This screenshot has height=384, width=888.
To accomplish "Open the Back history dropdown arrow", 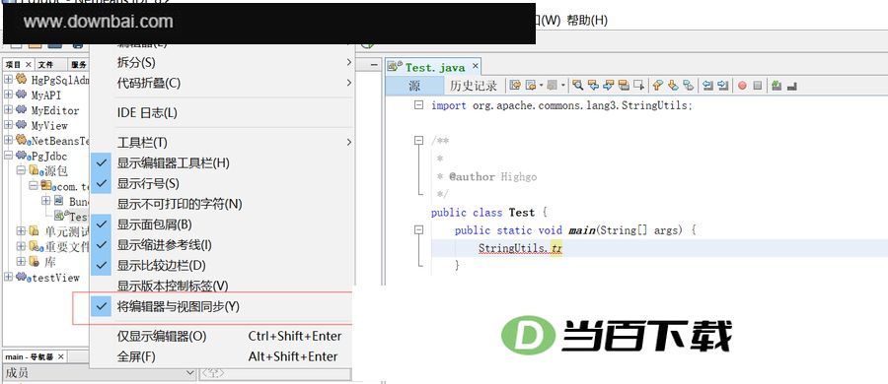I will point(541,86).
